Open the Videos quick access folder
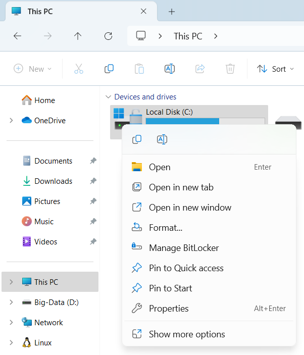The width and height of the screenshot is (304, 355). [x=39, y=241]
